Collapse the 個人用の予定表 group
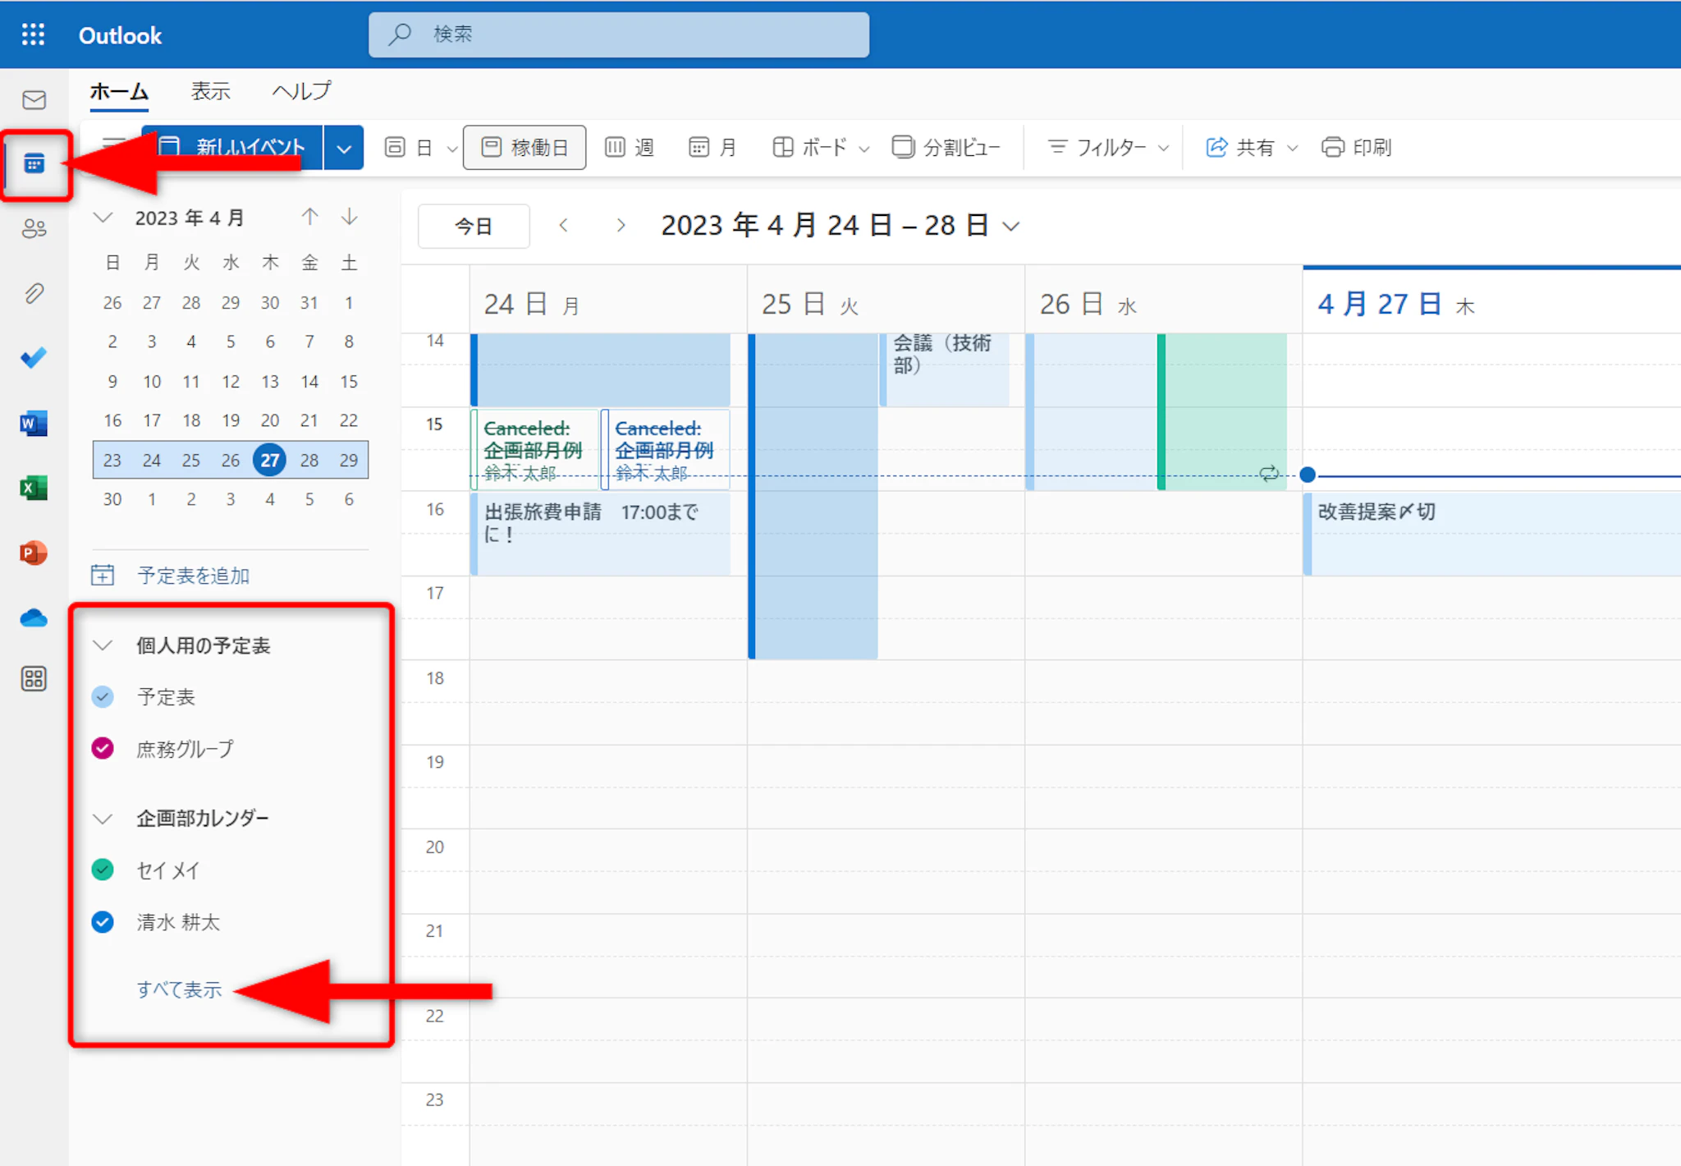Image resolution: width=1681 pixels, height=1166 pixels. (x=103, y=645)
